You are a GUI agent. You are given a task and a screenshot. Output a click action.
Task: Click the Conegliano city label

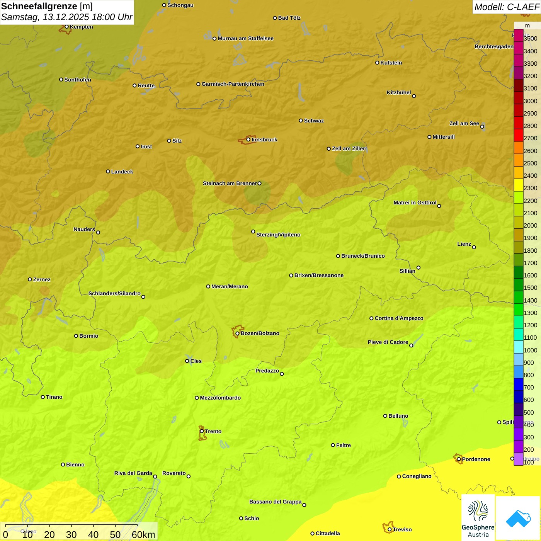(x=417, y=476)
